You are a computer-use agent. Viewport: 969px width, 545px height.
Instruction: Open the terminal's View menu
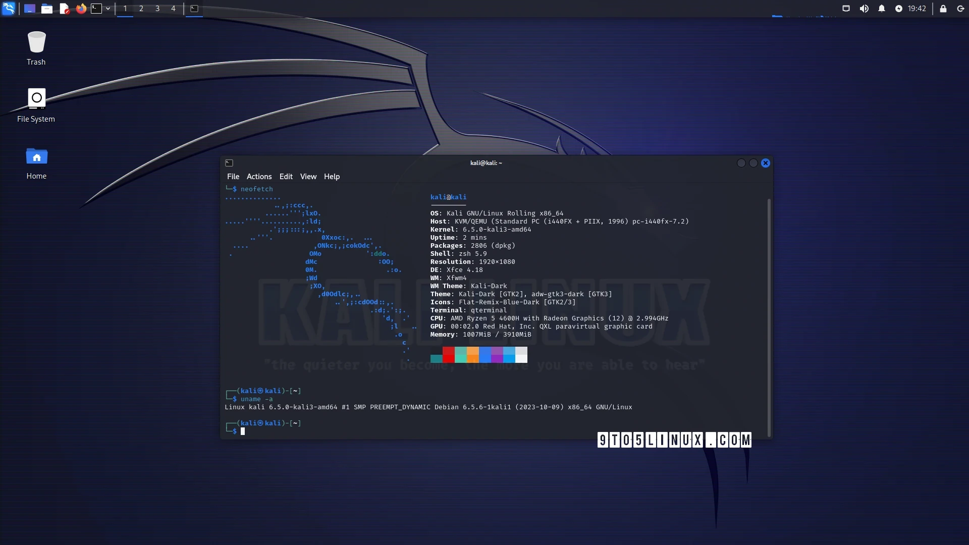pyautogui.click(x=308, y=177)
